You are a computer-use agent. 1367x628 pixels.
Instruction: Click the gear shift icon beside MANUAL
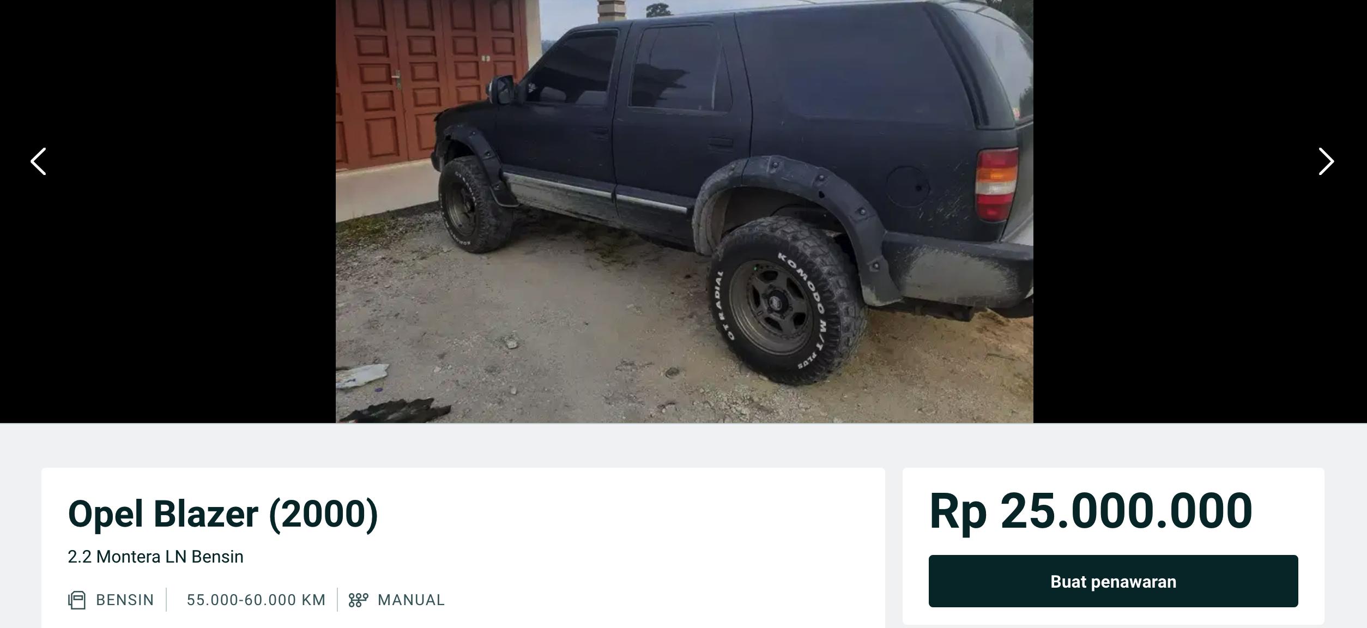tap(358, 600)
